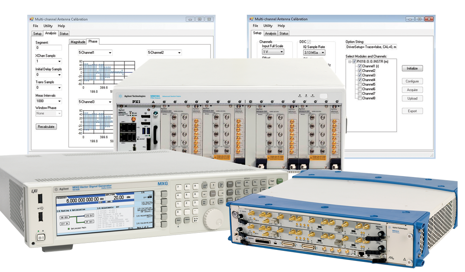Select the Phase plot tab
This screenshot has height=272, width=465.
point(93,41)
